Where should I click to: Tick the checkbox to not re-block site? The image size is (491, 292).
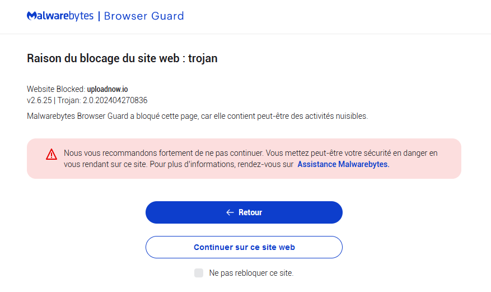199,273
